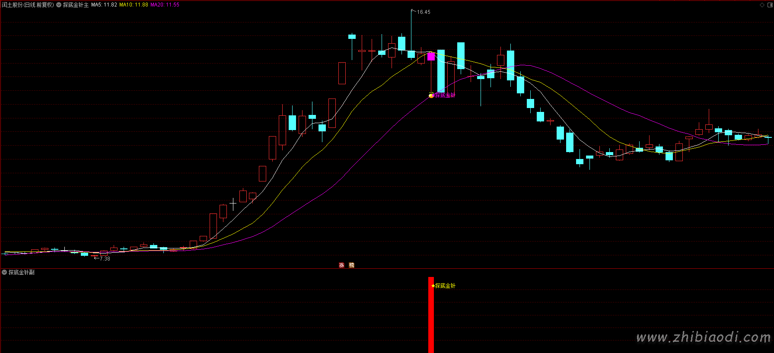The width and height of the screenshot is (774, 353).
Task: Open the 探底金针主 indicator dropdown arrow
Action: [x=59, y=5]
